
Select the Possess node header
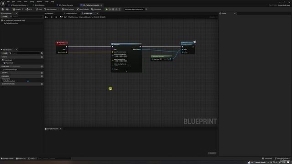click(188, 43)
